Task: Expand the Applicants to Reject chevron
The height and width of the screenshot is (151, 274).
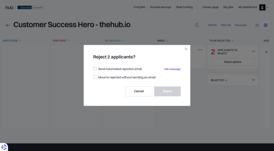Action: [253, 52]
